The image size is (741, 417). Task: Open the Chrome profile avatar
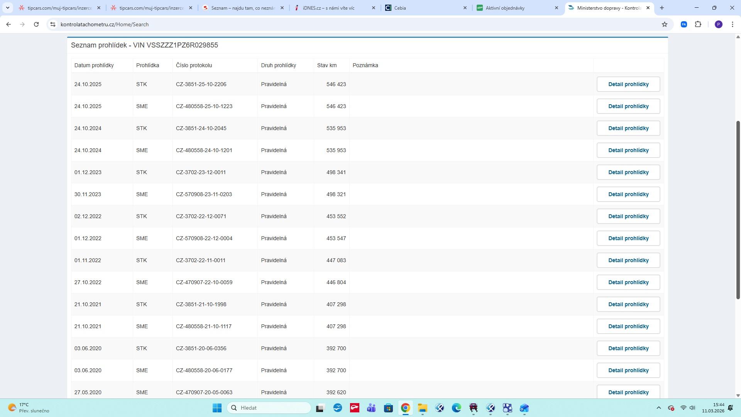pyautogui.click(x=718, y=24)
